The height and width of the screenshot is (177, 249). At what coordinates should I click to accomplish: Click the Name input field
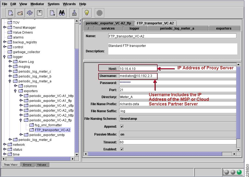[172, 36]
